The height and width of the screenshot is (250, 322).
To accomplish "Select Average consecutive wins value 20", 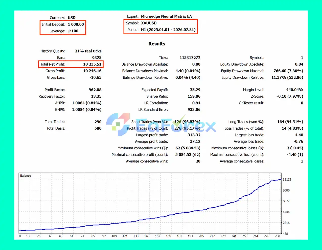I will coord(198,161).
